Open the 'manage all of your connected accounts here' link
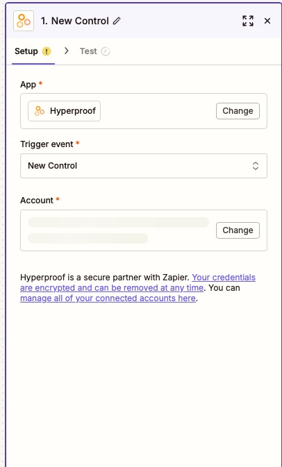The image size is (282, 467). [108, 298]
